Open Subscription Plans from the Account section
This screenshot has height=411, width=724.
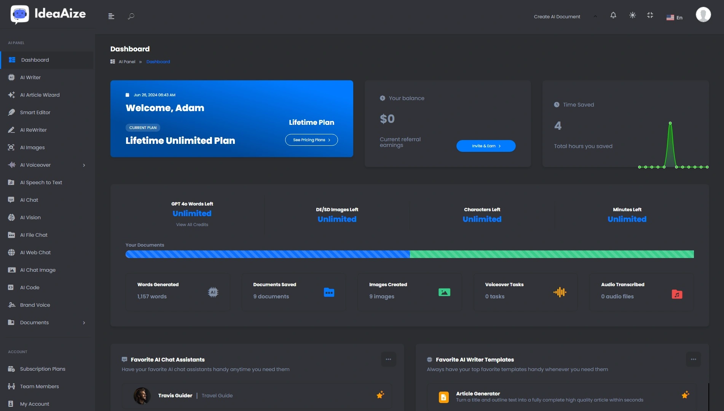pyautogui.click(x=42, y=369)
